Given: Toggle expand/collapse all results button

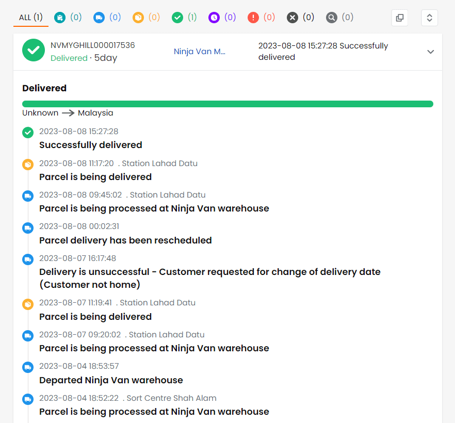Looking at the screenshot, I should (429, 18).
